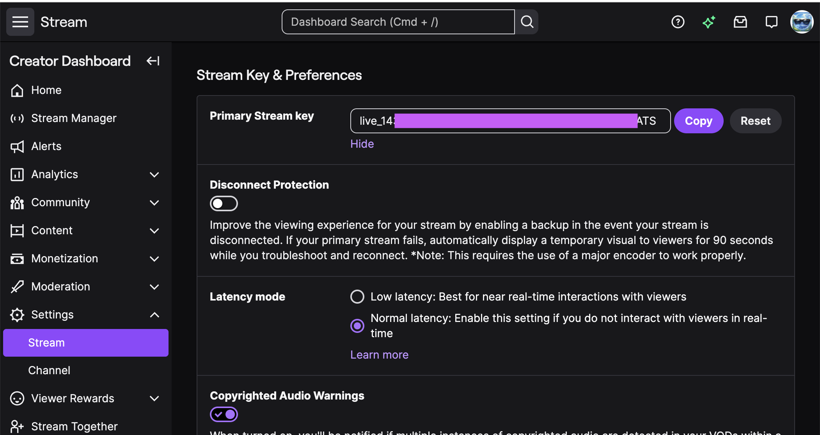820x435 pixels.
Task: Click Hide under the stream key
Action: [x=362, y=144]
